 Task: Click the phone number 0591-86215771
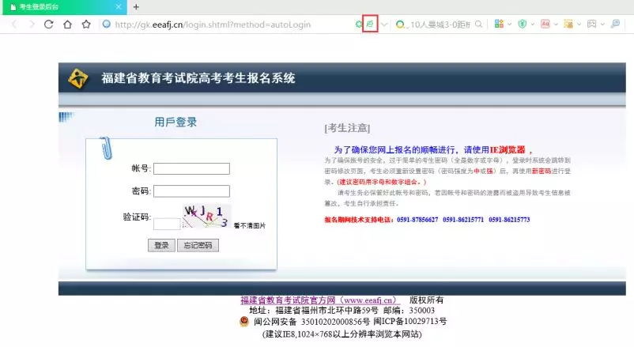463,220
